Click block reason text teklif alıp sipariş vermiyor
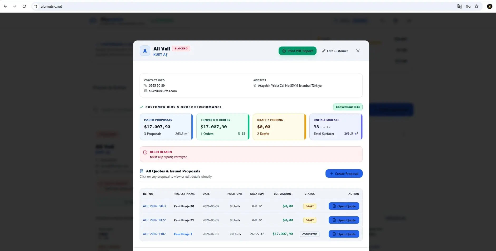Viewport: 496px width, 251px height. point(168,157)
